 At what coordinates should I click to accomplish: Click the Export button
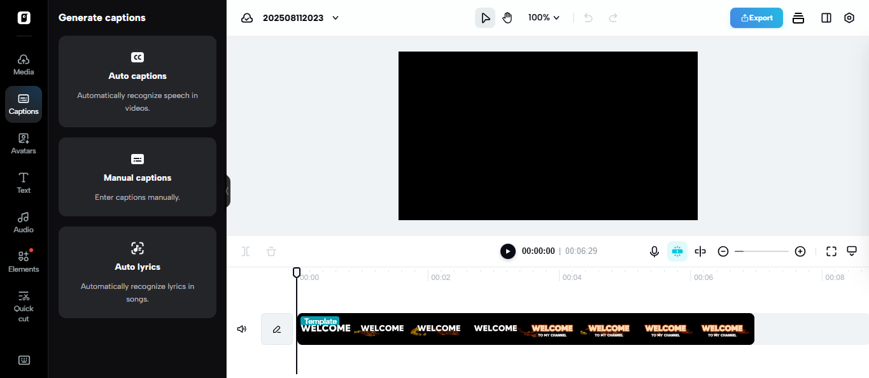point(756,18)
